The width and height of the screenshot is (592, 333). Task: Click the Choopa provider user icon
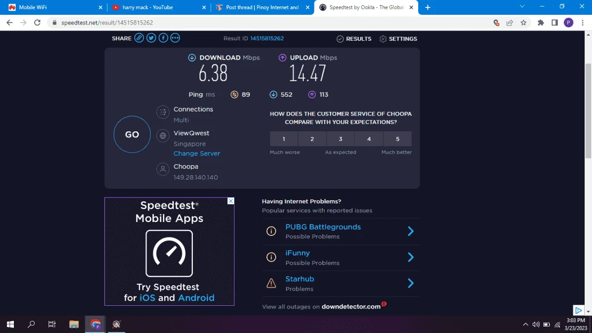[x=162, y=169]
